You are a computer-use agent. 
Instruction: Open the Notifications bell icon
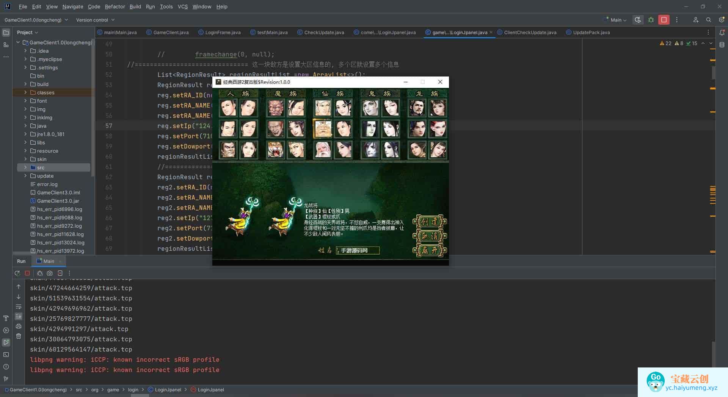point(722,33)
